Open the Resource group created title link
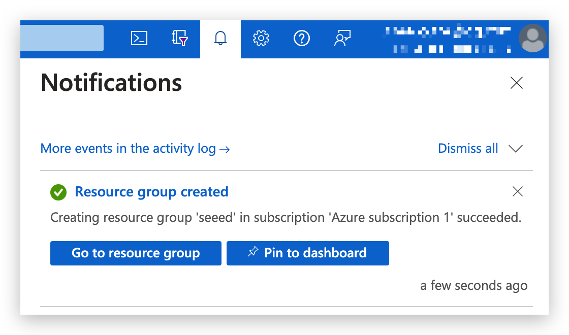This screenshot has width=569, height=335. 151,192
